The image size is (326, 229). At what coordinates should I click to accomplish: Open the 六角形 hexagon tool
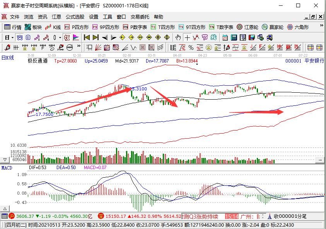(x=298, y=27)
